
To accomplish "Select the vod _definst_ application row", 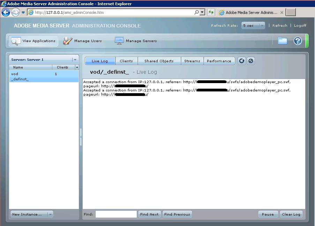I will click(44, 76).
